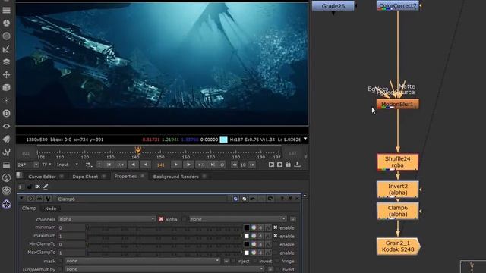This screenshot has width=486, height=273.
Task: Check the fringe checkbox
Action: [x=277, y=261]
